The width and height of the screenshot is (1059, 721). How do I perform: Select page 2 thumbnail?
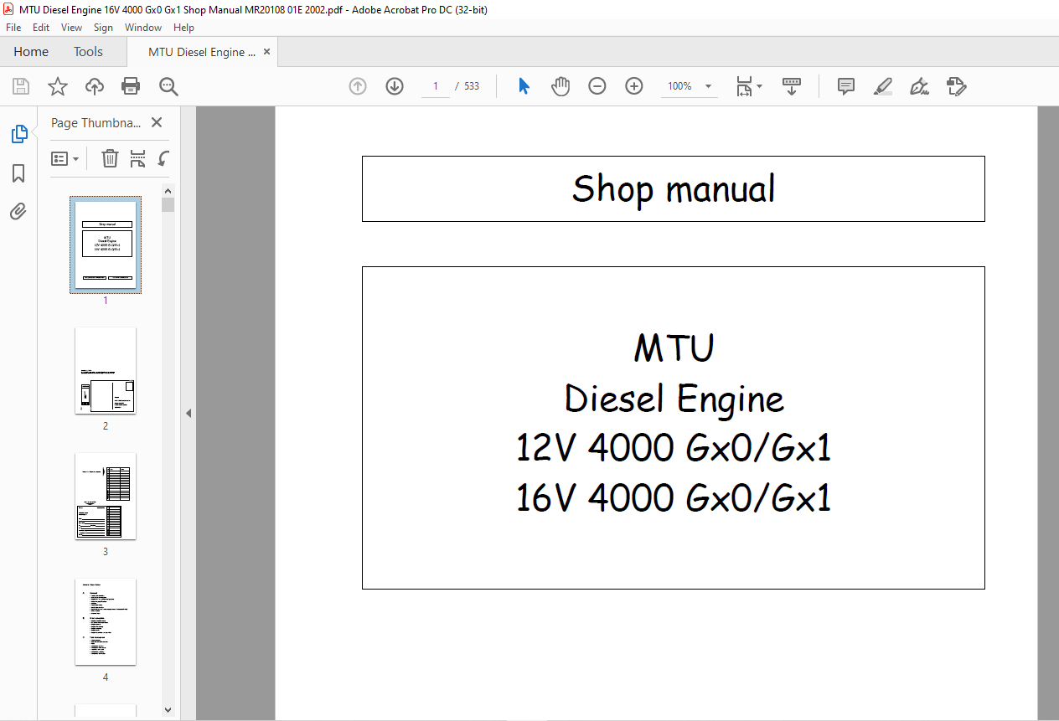pyautogui.click(x=106, y=371)
